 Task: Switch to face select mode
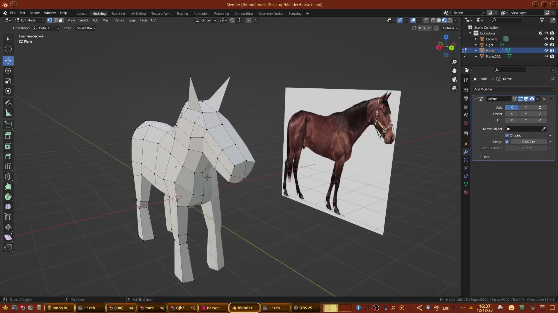pyautogui.click(x=61, y=20)
